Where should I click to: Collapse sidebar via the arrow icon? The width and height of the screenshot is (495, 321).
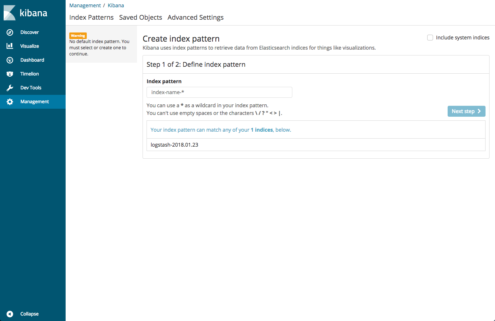(x=10, y=314)
